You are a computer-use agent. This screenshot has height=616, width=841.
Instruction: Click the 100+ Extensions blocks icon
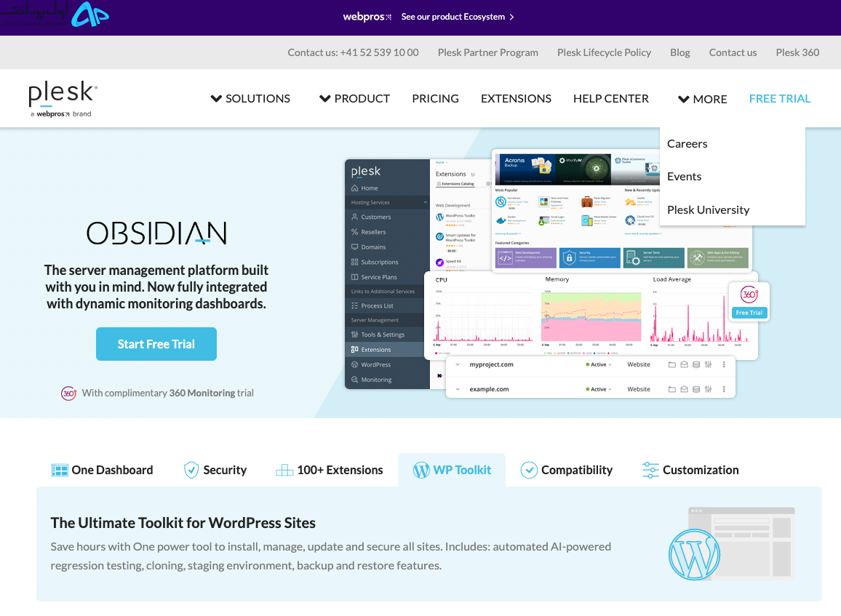[284, 470]
